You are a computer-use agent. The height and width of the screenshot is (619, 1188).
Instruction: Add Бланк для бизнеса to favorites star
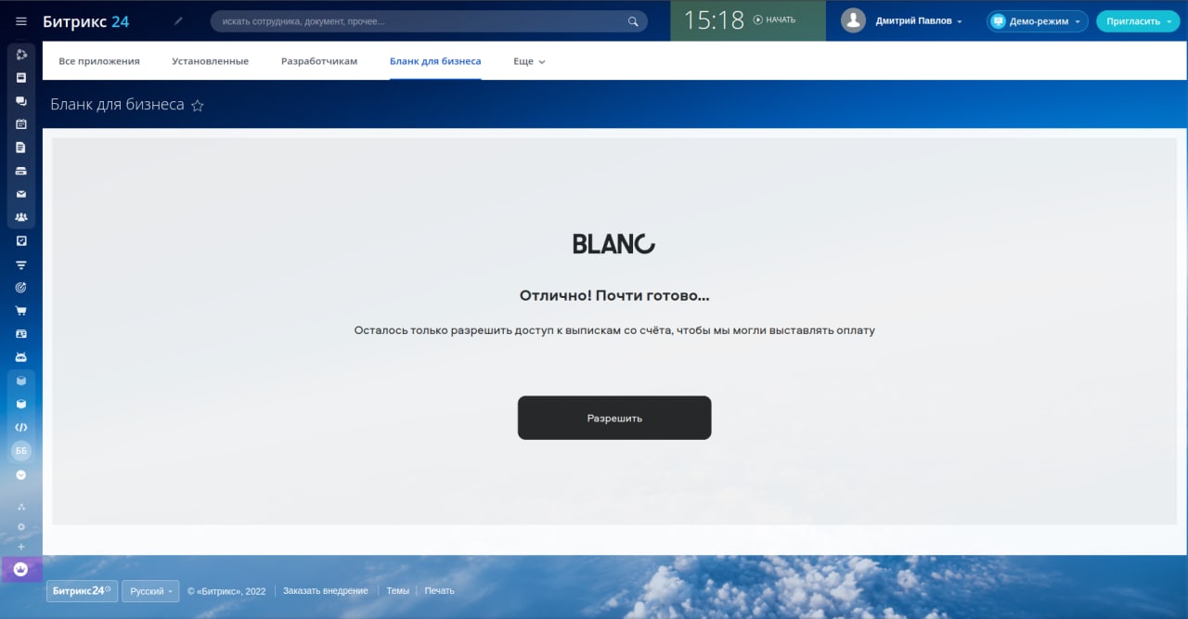[197, 106]
